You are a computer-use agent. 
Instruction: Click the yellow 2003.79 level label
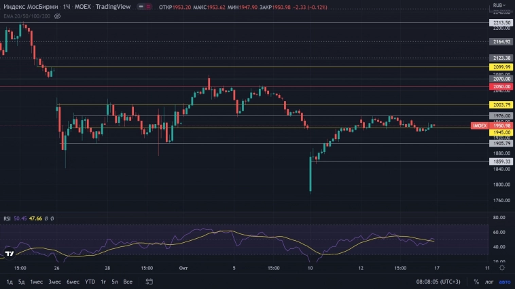point(501,105)
